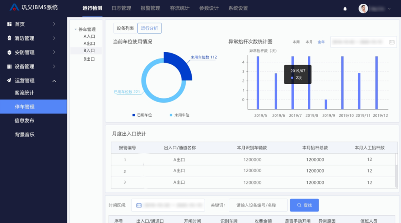Viewport: 401px width, 223px height.
Task: Click the chart date range field
Action: coord(363,42)
